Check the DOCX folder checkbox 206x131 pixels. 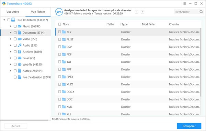coord(59,92)
